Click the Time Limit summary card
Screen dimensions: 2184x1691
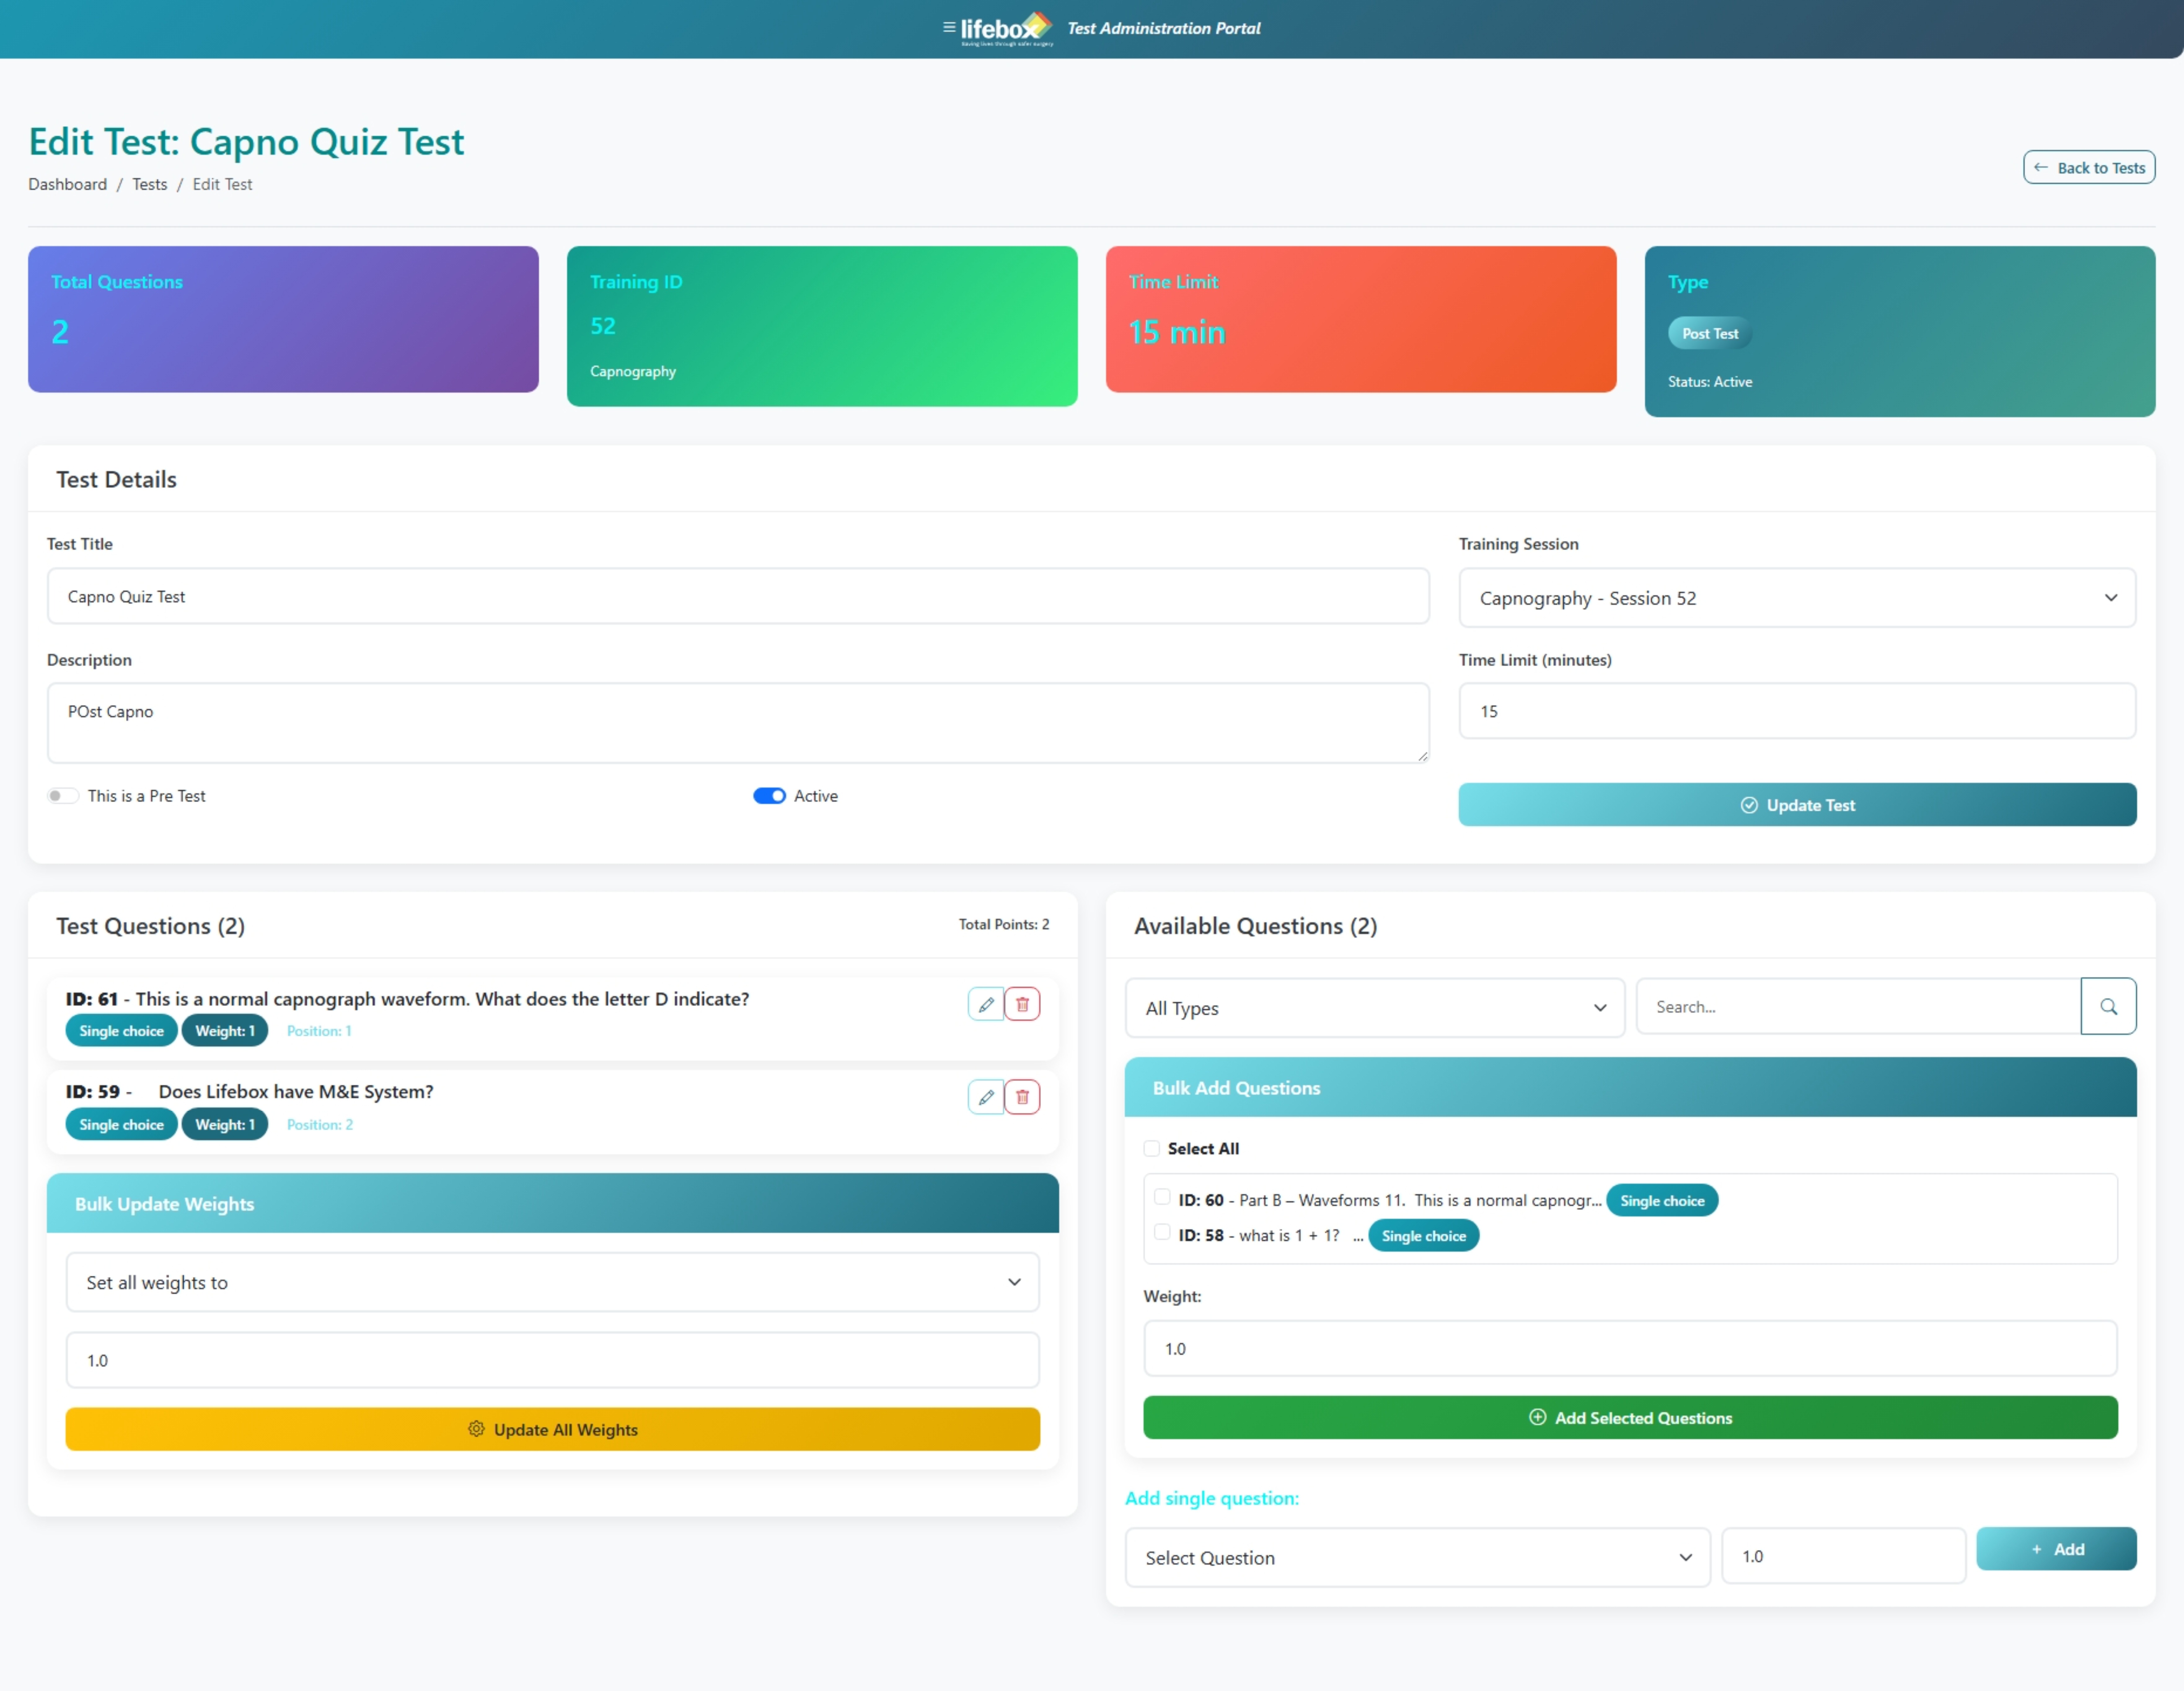(x=1361, y=319)
